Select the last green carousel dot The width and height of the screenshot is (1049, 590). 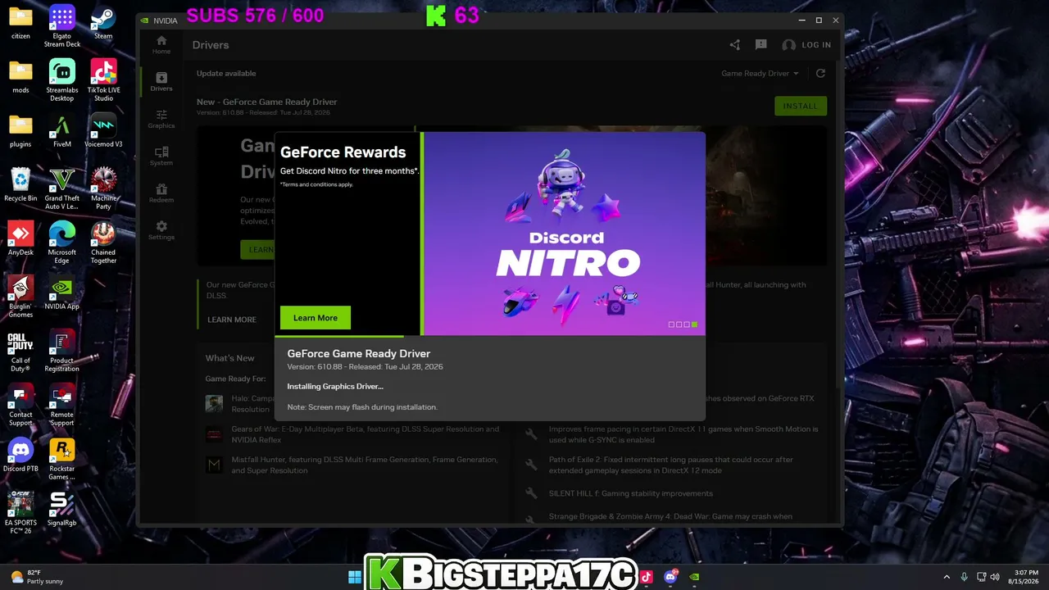tap(694, 324)
